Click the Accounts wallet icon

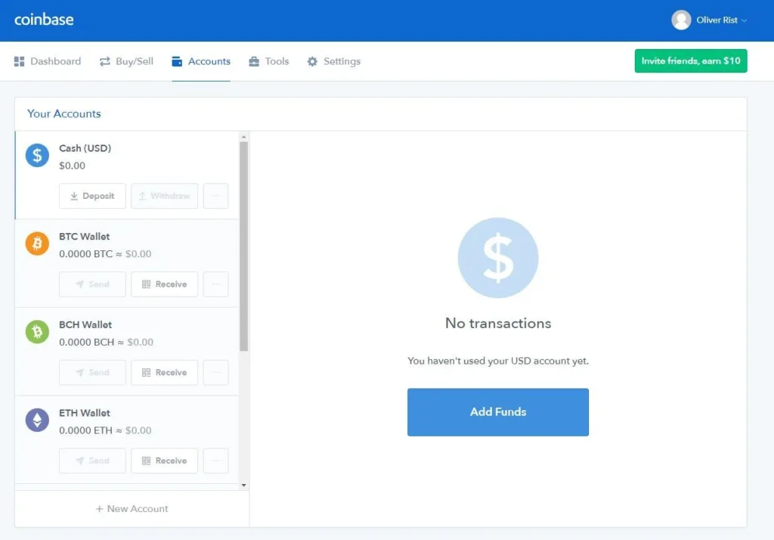pyautogui.click(x=177, y=61)
